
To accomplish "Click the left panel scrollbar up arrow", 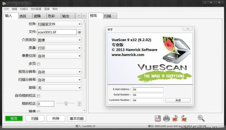I will click(x=84, y=21).
